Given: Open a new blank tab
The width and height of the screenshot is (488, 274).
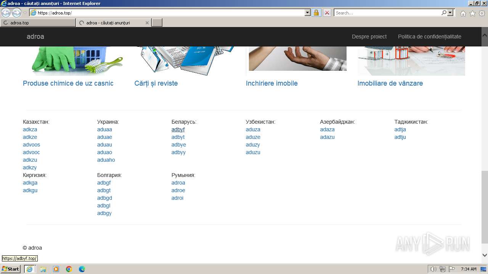Looking at the screenshot, I should (157, 23).
